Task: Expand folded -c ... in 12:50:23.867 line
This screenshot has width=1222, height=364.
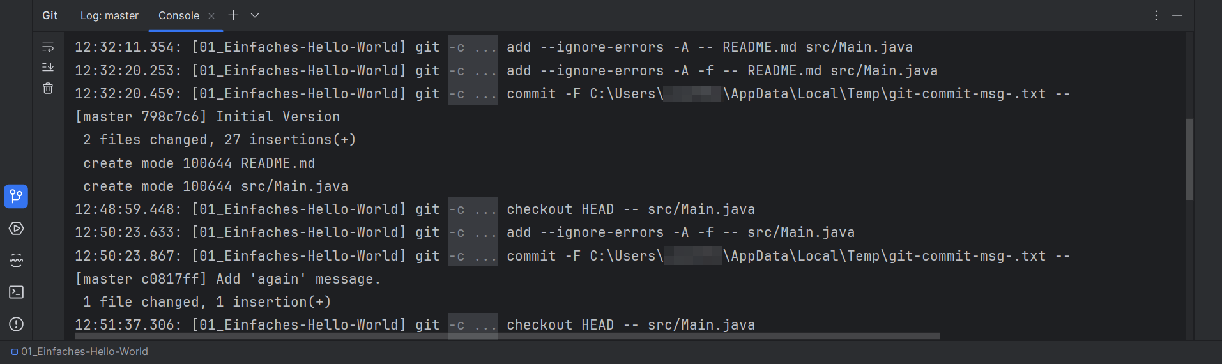Action: (x=473, y=255)
